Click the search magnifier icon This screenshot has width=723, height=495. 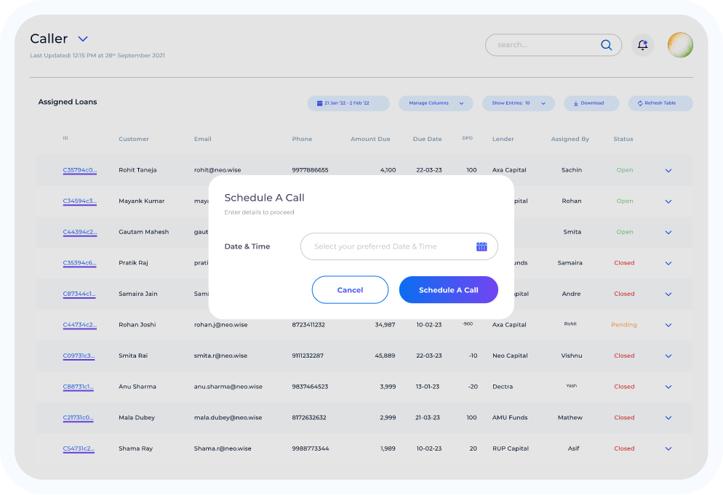[606, 45]
